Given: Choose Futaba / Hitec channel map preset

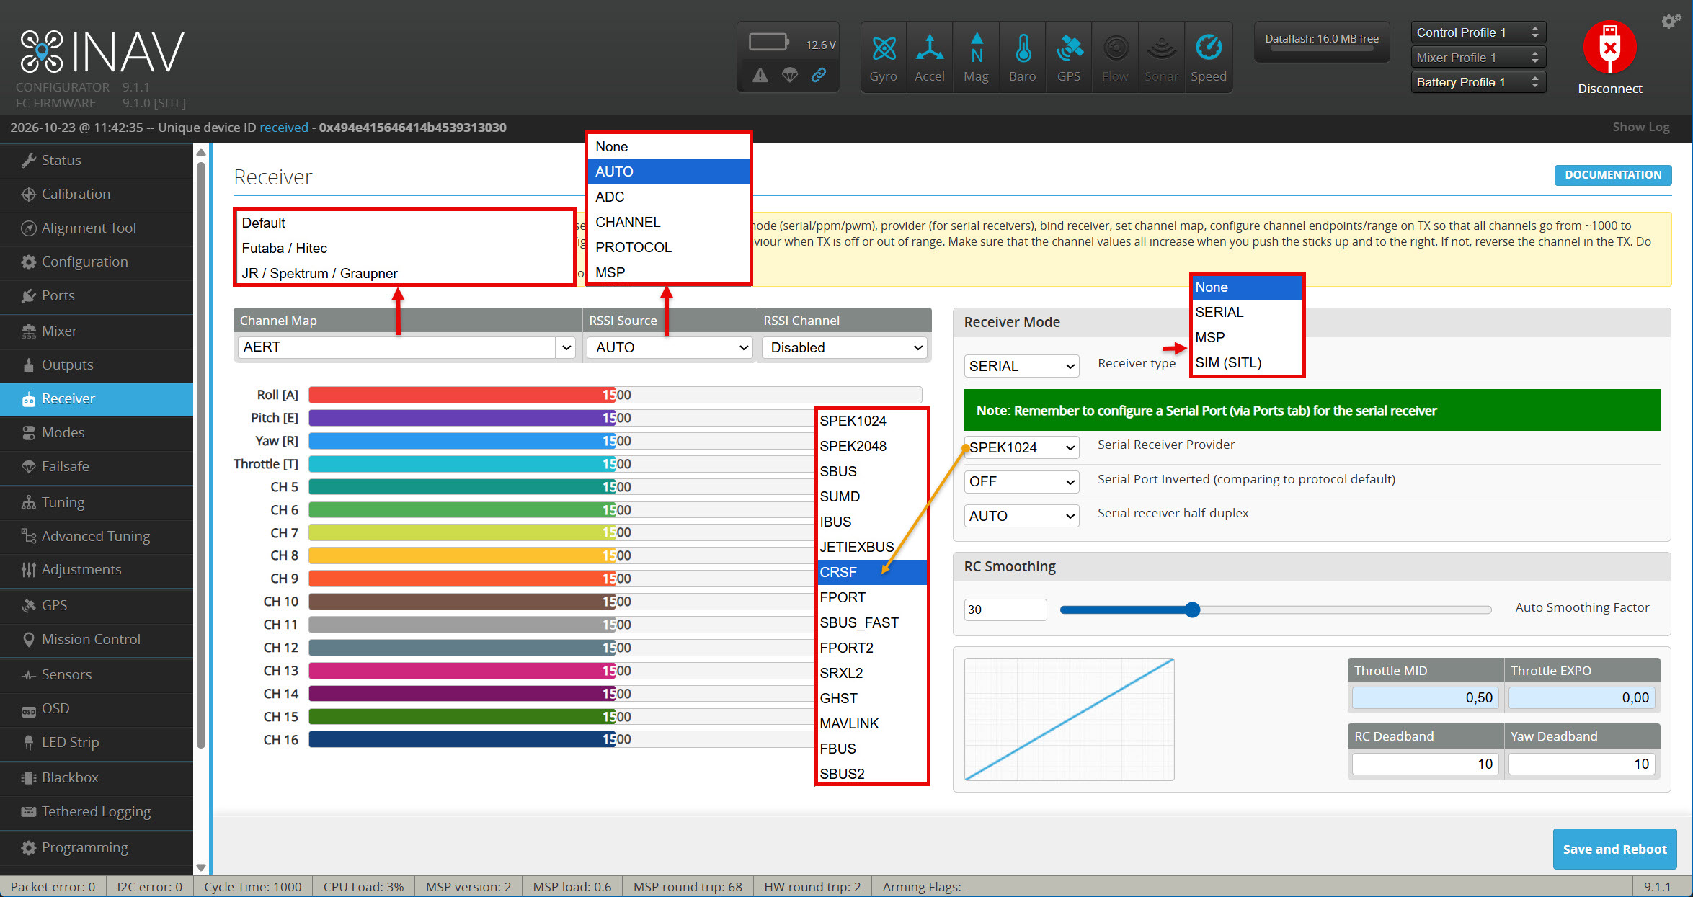Looking at the screenshot, I should (404, 248).
